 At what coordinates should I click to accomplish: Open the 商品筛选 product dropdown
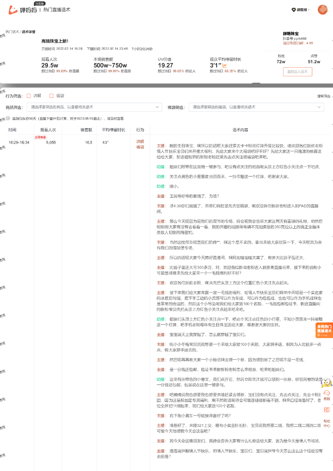coord(94,107)
